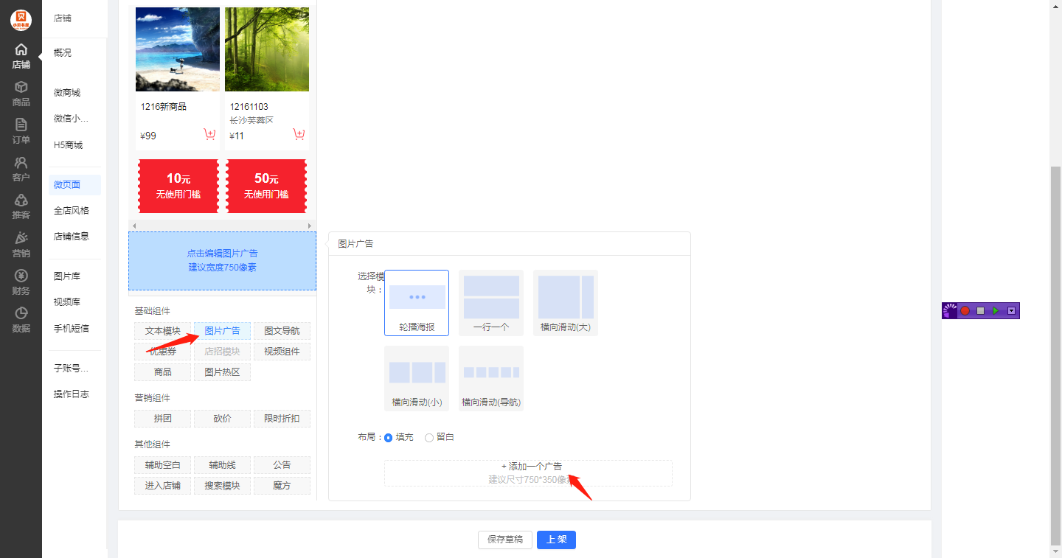Open the recorder toolbar dropdown arrow
Viewport: 1062px width, 558px height.
[x=1011, y=311]
